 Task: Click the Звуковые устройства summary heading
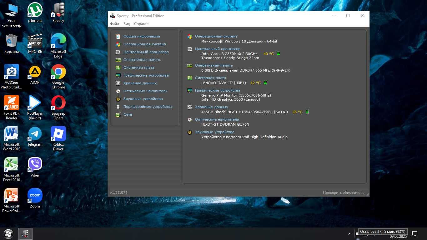tap(214, 132)
